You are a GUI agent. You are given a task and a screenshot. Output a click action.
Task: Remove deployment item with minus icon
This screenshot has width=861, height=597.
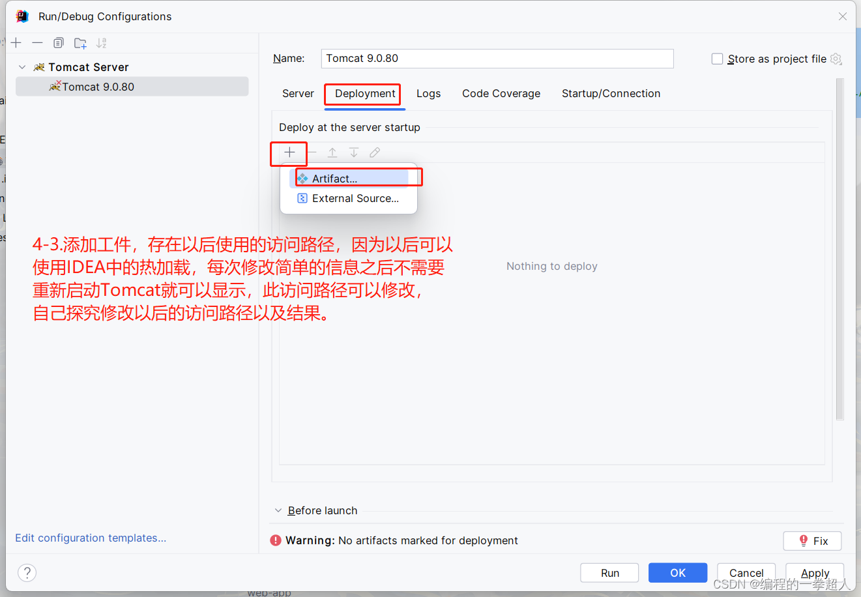pyautogui.click(x=312, y=153)
